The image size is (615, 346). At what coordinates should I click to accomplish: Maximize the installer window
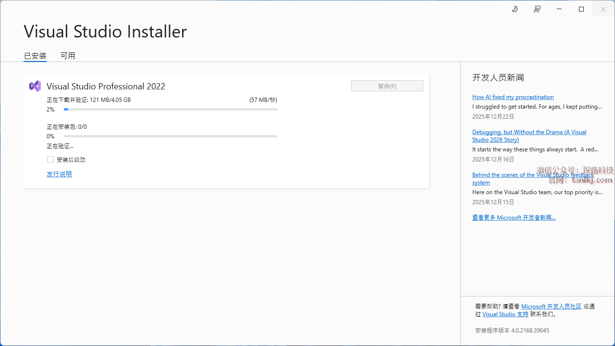click(581, 9)
